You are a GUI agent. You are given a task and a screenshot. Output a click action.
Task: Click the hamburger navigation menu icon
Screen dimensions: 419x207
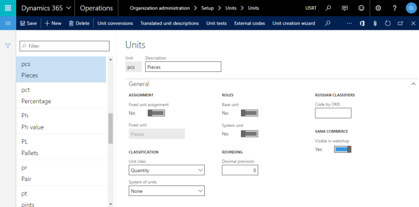pyautogui.click(x=8, y=23)
